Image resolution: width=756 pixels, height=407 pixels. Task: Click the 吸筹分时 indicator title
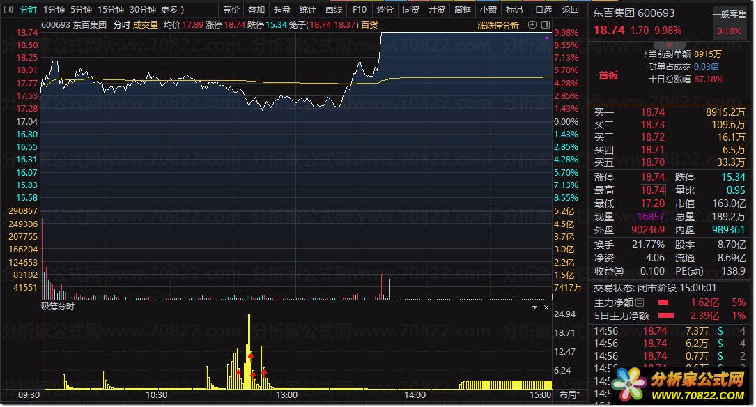58,306
